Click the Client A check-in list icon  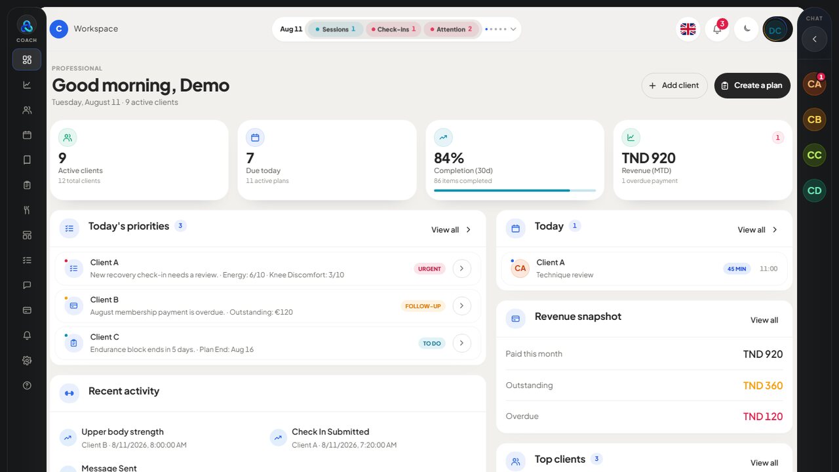coord(73,268)
